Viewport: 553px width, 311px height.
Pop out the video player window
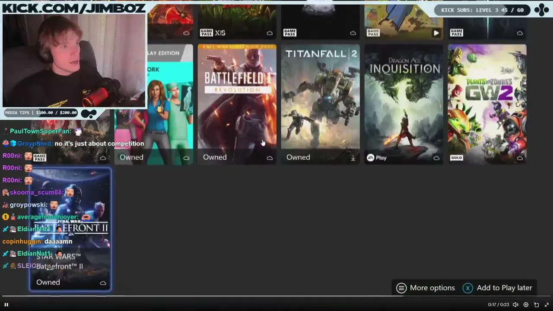point(536,305)
